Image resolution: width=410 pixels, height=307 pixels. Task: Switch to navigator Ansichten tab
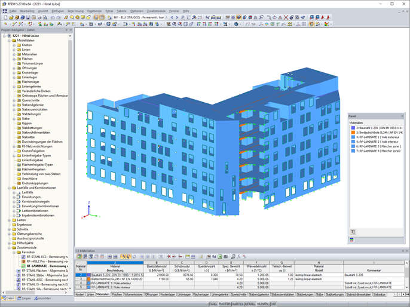(x=42, y=299)
